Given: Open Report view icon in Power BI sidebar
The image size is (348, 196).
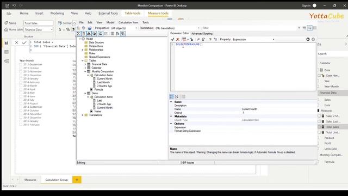Looking at the screenshot, I should 7,43.
